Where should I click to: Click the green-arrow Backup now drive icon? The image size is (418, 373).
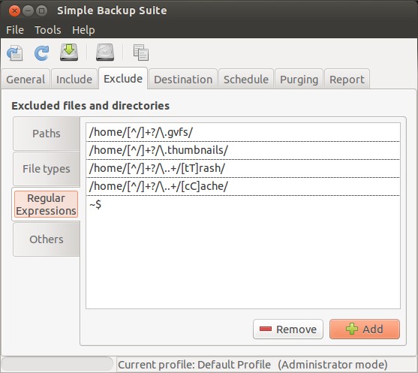(x=69, y=53)
